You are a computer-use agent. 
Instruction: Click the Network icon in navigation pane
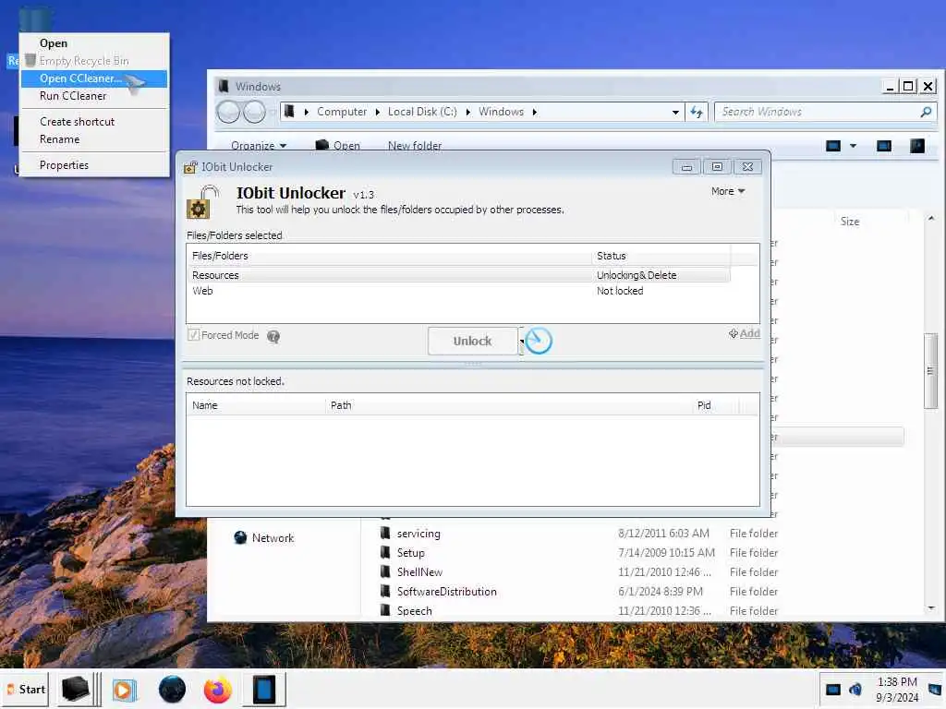(240, 537)
